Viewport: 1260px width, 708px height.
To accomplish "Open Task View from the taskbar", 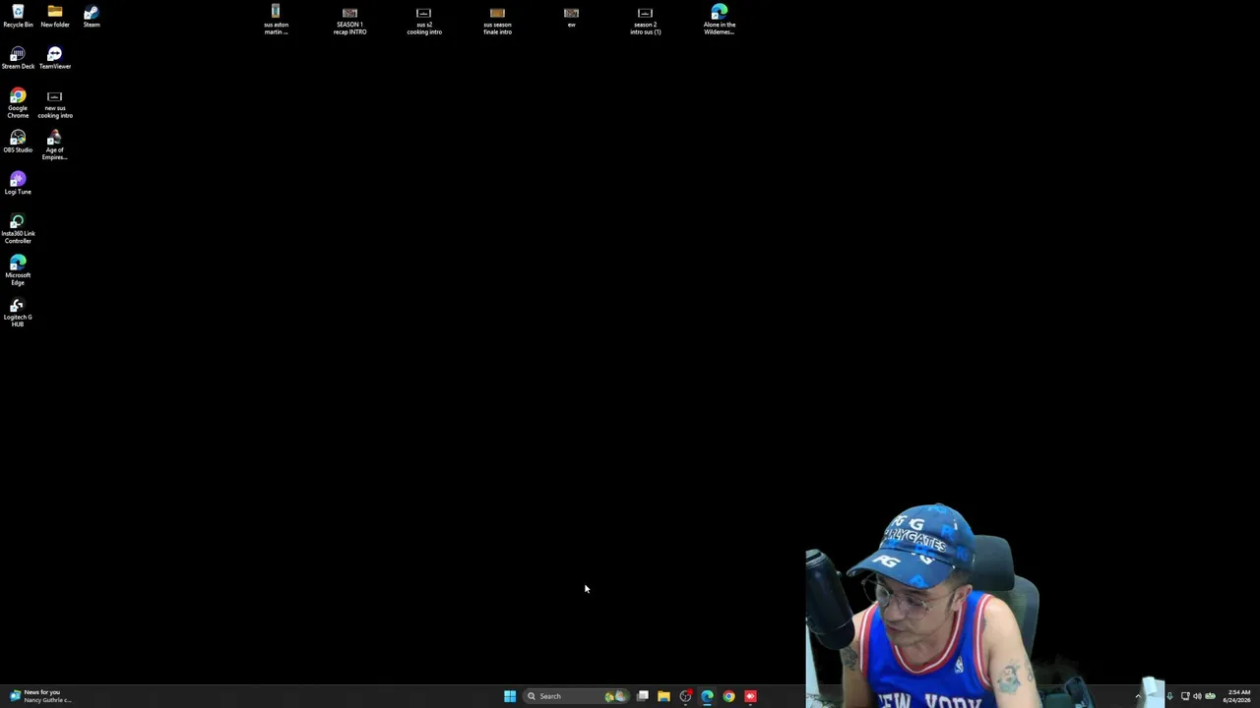I will tap(642, 696).
